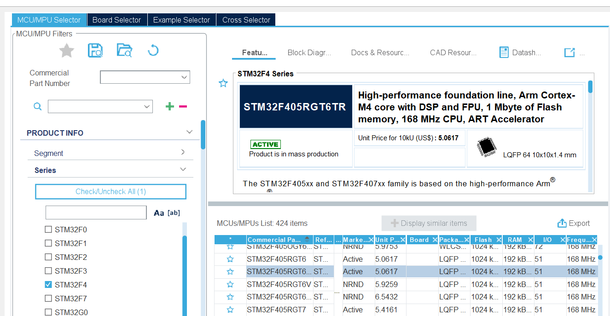
Task: Click the 5.9259 unit price cell
Action: click(x=390, y=284)
